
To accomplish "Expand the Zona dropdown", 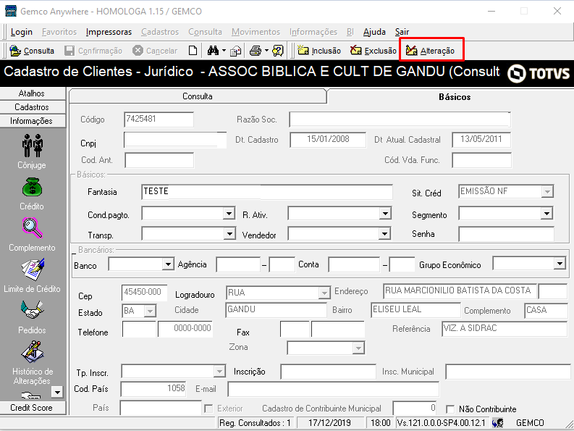I will (359, 348).
